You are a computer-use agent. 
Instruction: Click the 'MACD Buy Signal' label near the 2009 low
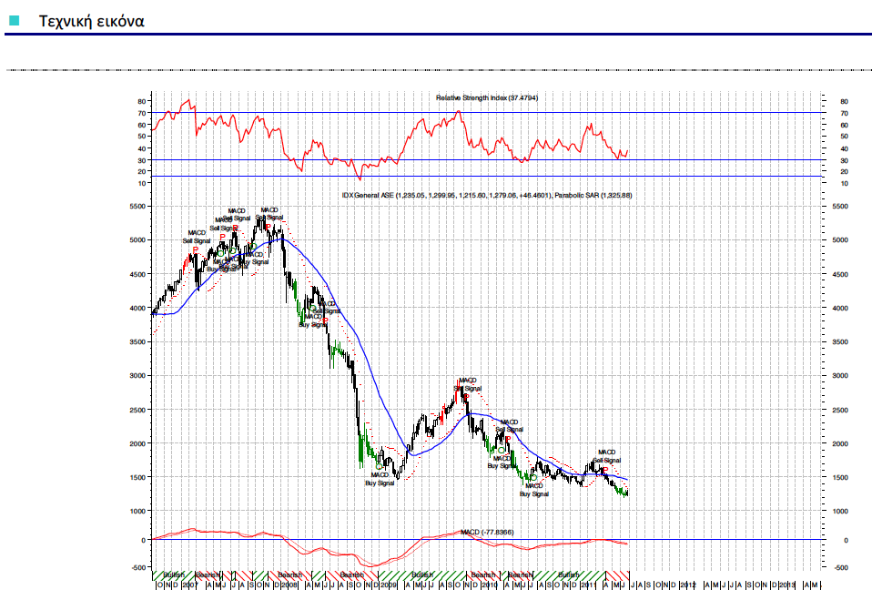click(x=380, y=479)
